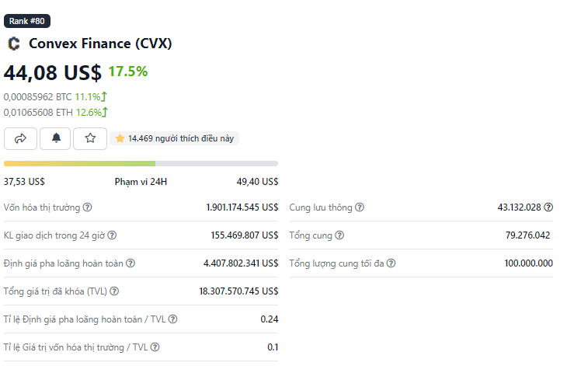Click the Tổng cung label
The width and height of the screenshot is (574, 366).
311,235
